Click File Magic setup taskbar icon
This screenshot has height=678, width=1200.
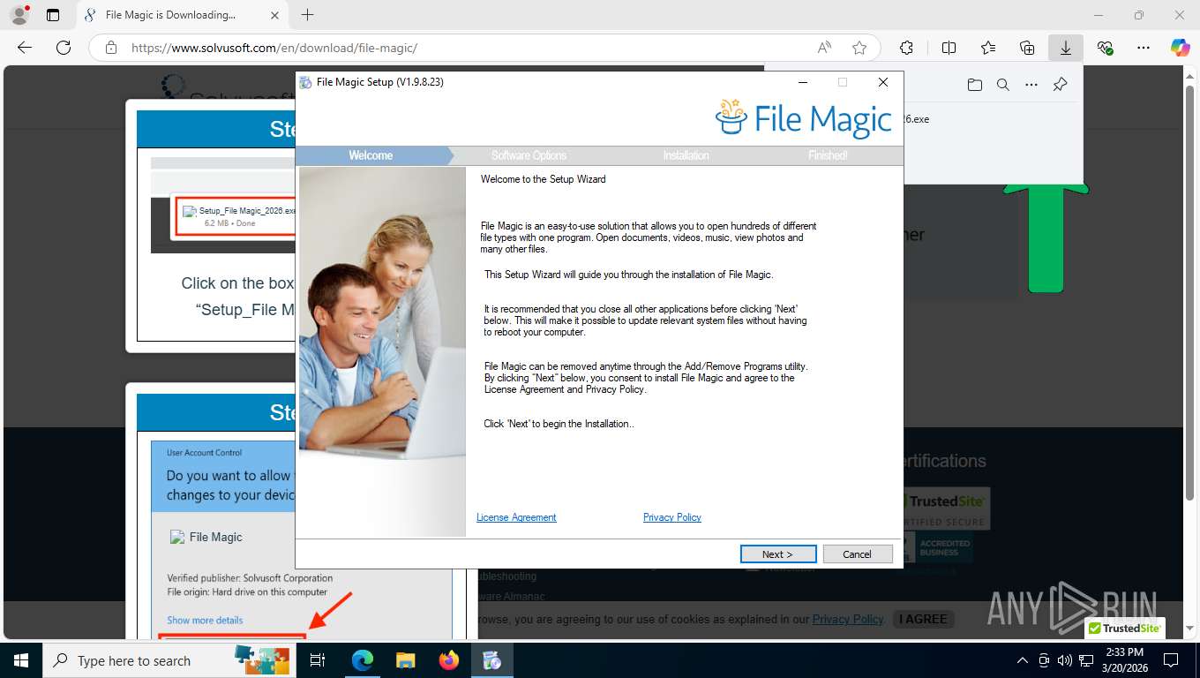492,660
